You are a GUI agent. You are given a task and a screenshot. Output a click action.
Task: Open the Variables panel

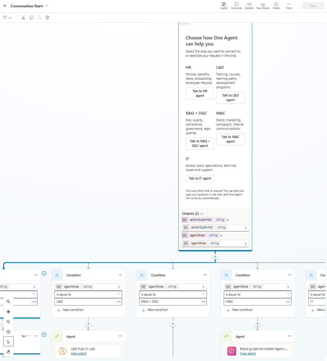249,5
